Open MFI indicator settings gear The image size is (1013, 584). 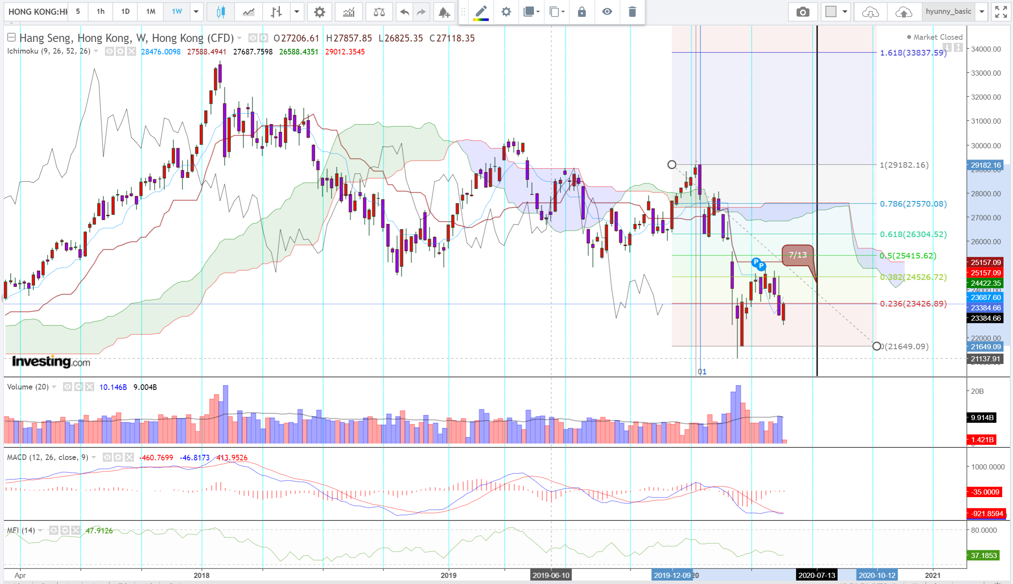(x=65, y=530)
